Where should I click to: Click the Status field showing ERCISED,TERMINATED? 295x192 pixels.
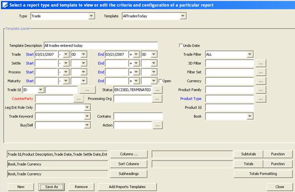coord(133,90)
